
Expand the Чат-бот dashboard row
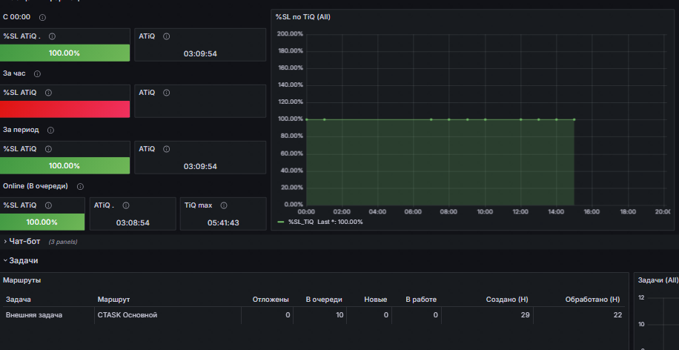[x=24, y=241]
